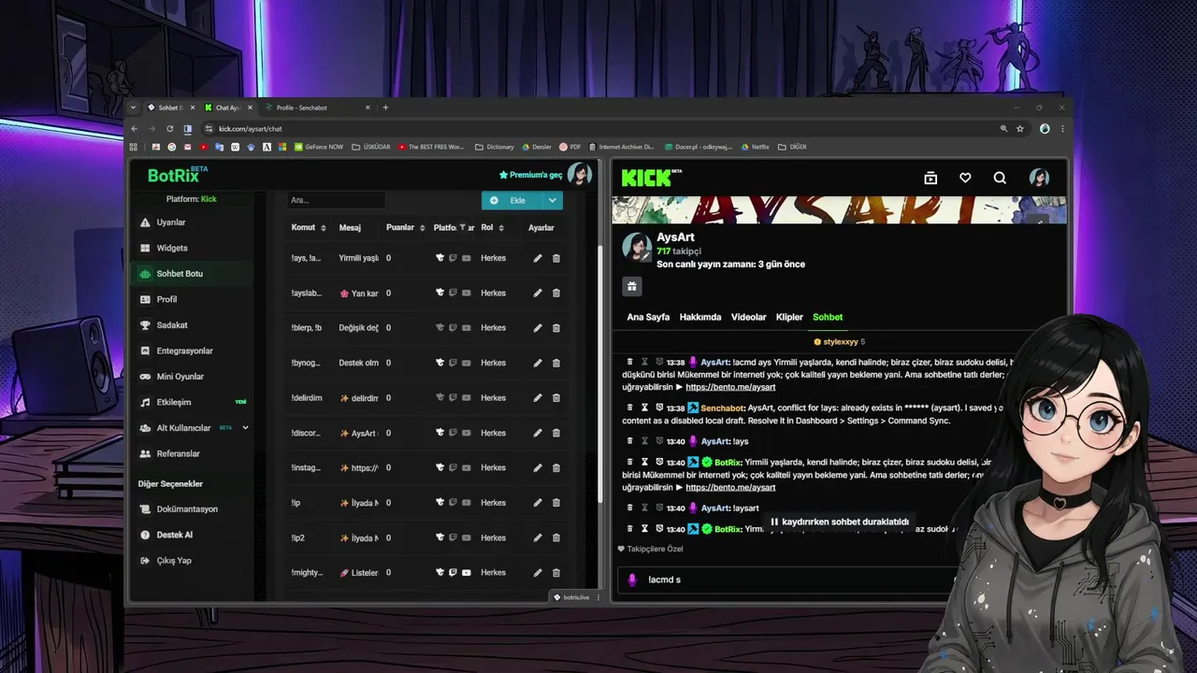Screen dimensions: 1197x673
Task: Toggle Kick platform for !delirdim command
Action: coord(440,398)
